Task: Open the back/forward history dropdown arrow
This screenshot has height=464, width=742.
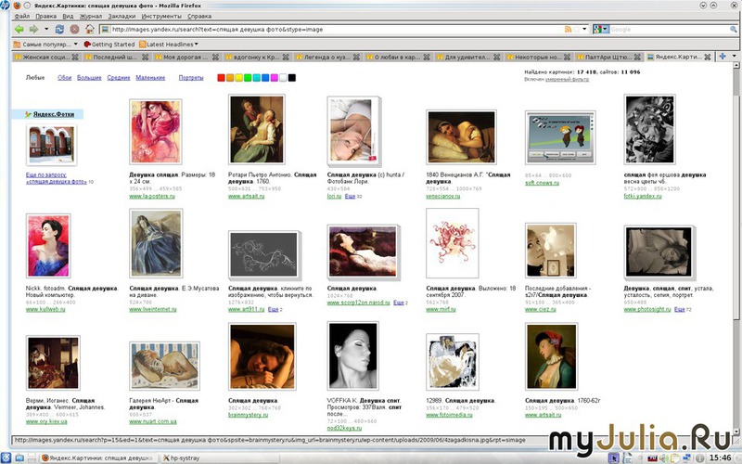Action: [46, 30]
